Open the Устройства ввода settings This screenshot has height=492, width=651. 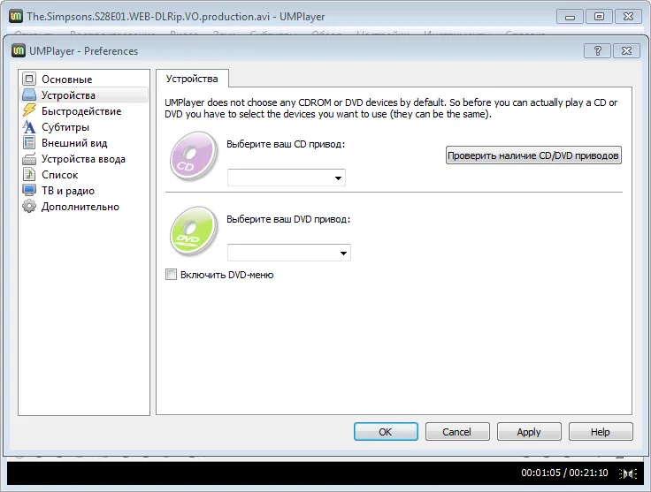click(83, 159)
